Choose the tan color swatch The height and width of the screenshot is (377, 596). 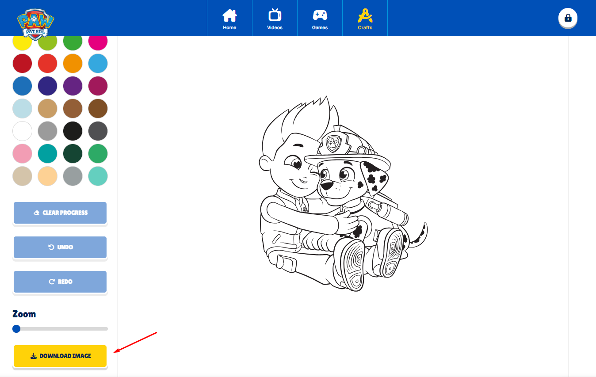tap(47, 109)
